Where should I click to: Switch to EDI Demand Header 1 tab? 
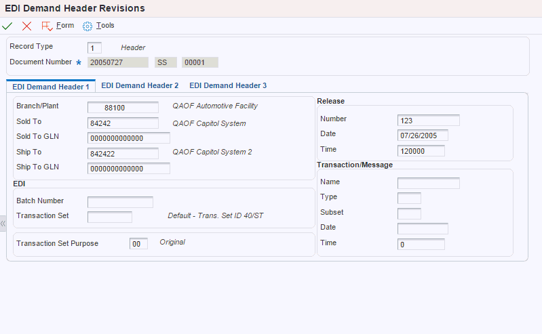(x=51, y=86)
